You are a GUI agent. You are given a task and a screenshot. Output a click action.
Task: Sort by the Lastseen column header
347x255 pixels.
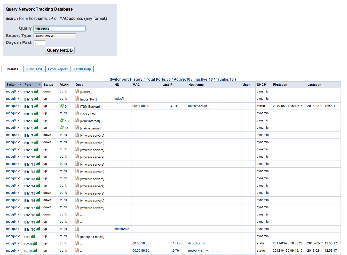click(x=323, y=85)
